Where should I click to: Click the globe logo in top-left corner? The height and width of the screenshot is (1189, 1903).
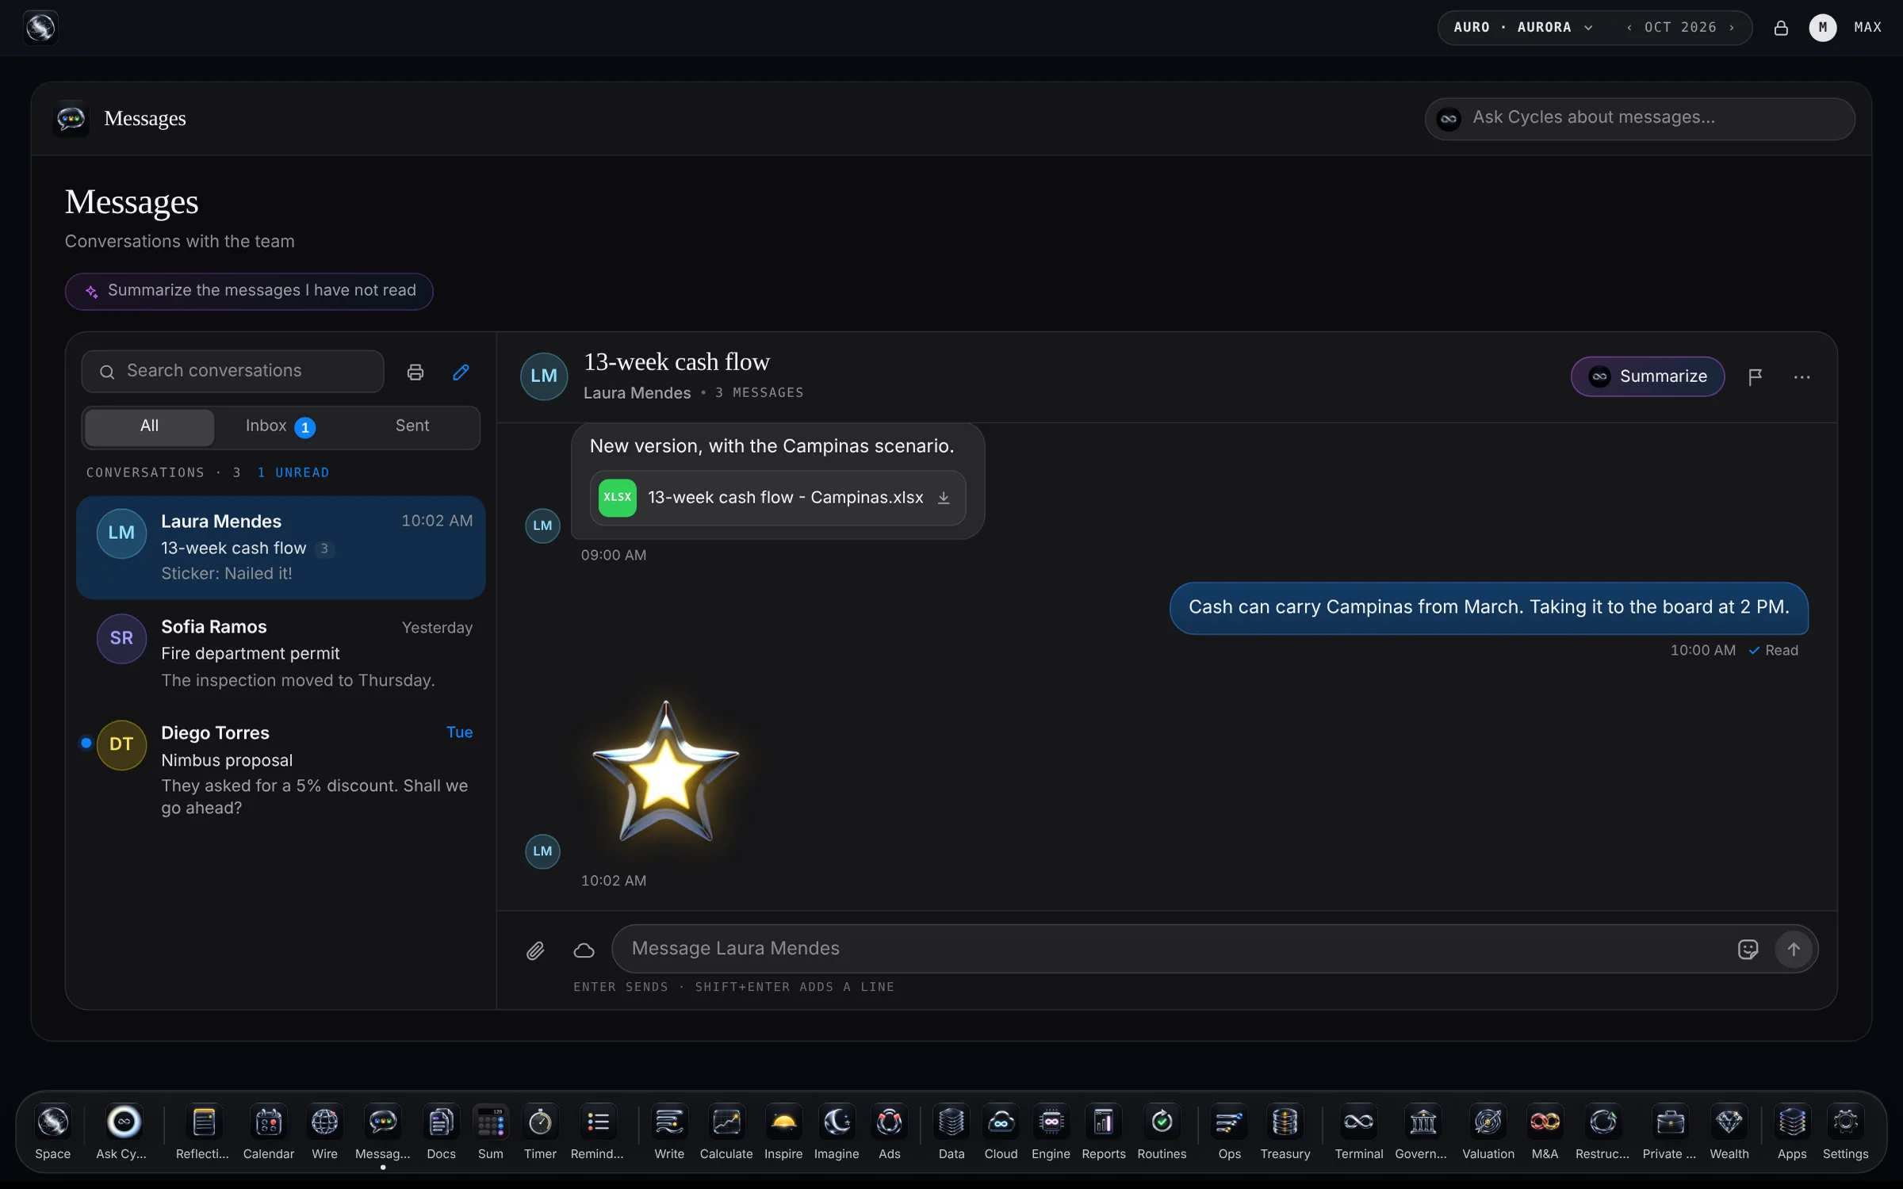point(40,28)
